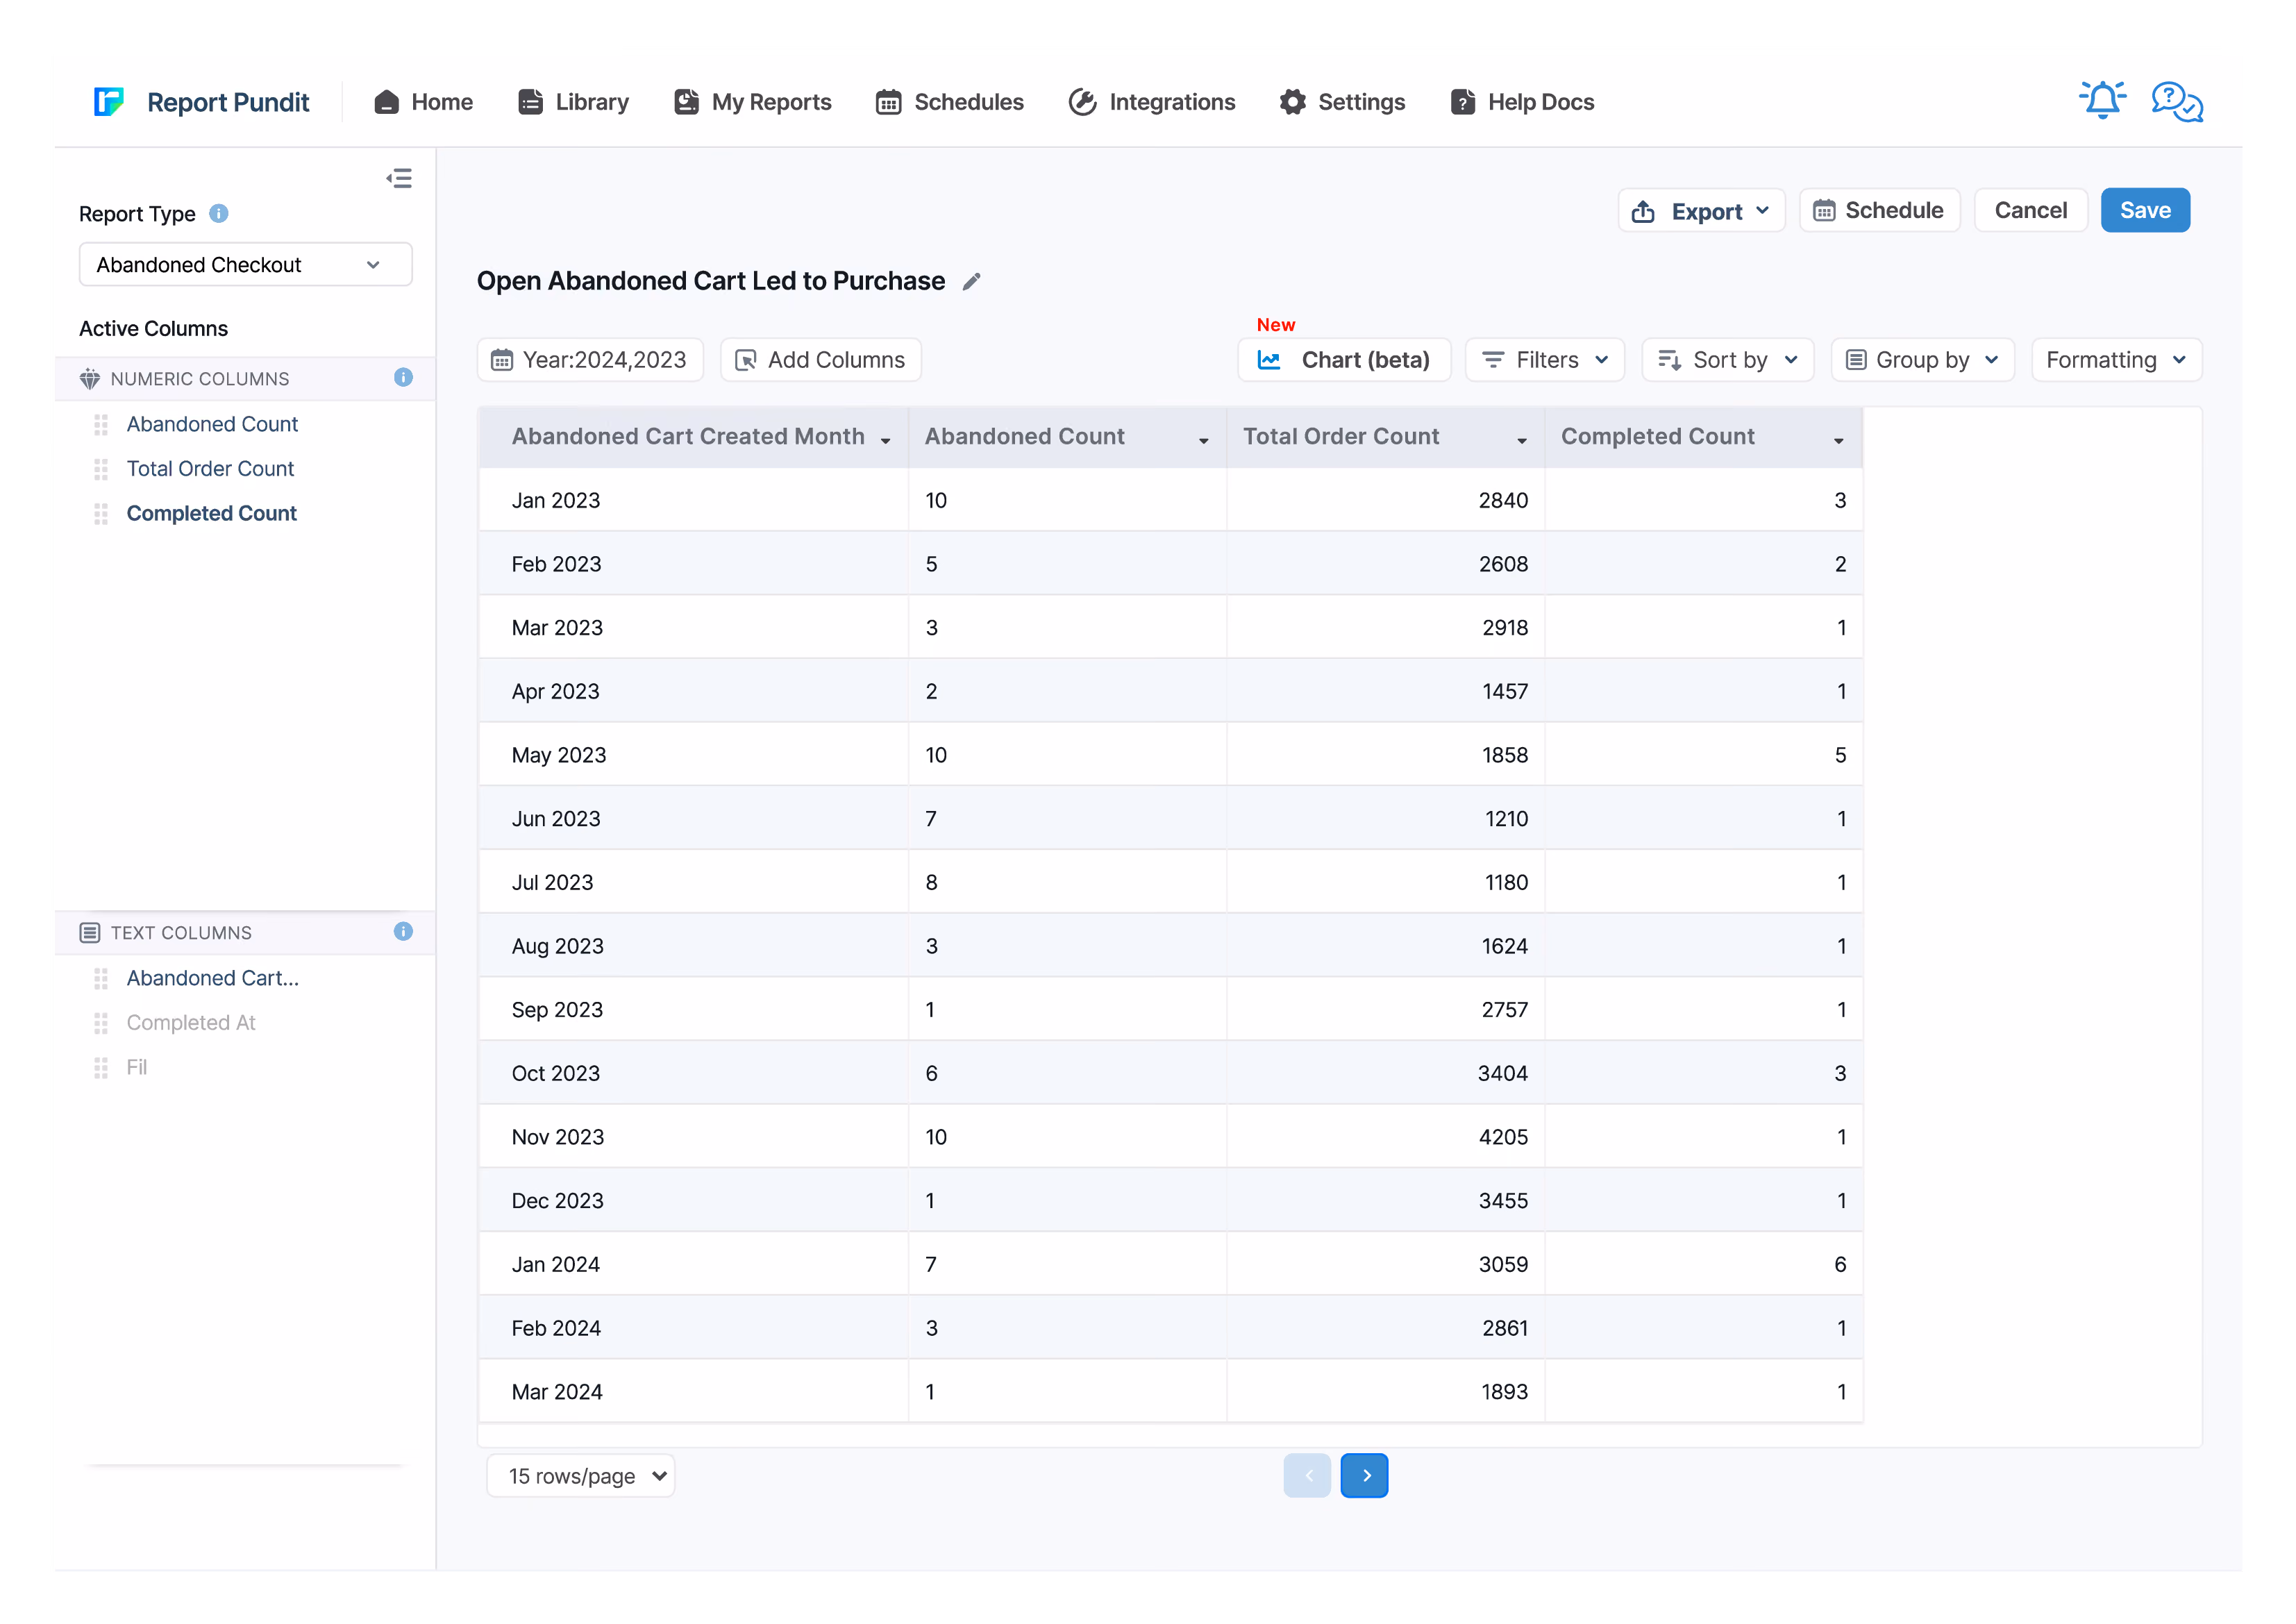
Task: Expand the Group by dropdown
Action: 1922,360
